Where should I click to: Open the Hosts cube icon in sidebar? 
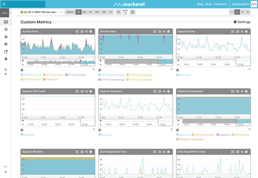(x=6, y=29)
